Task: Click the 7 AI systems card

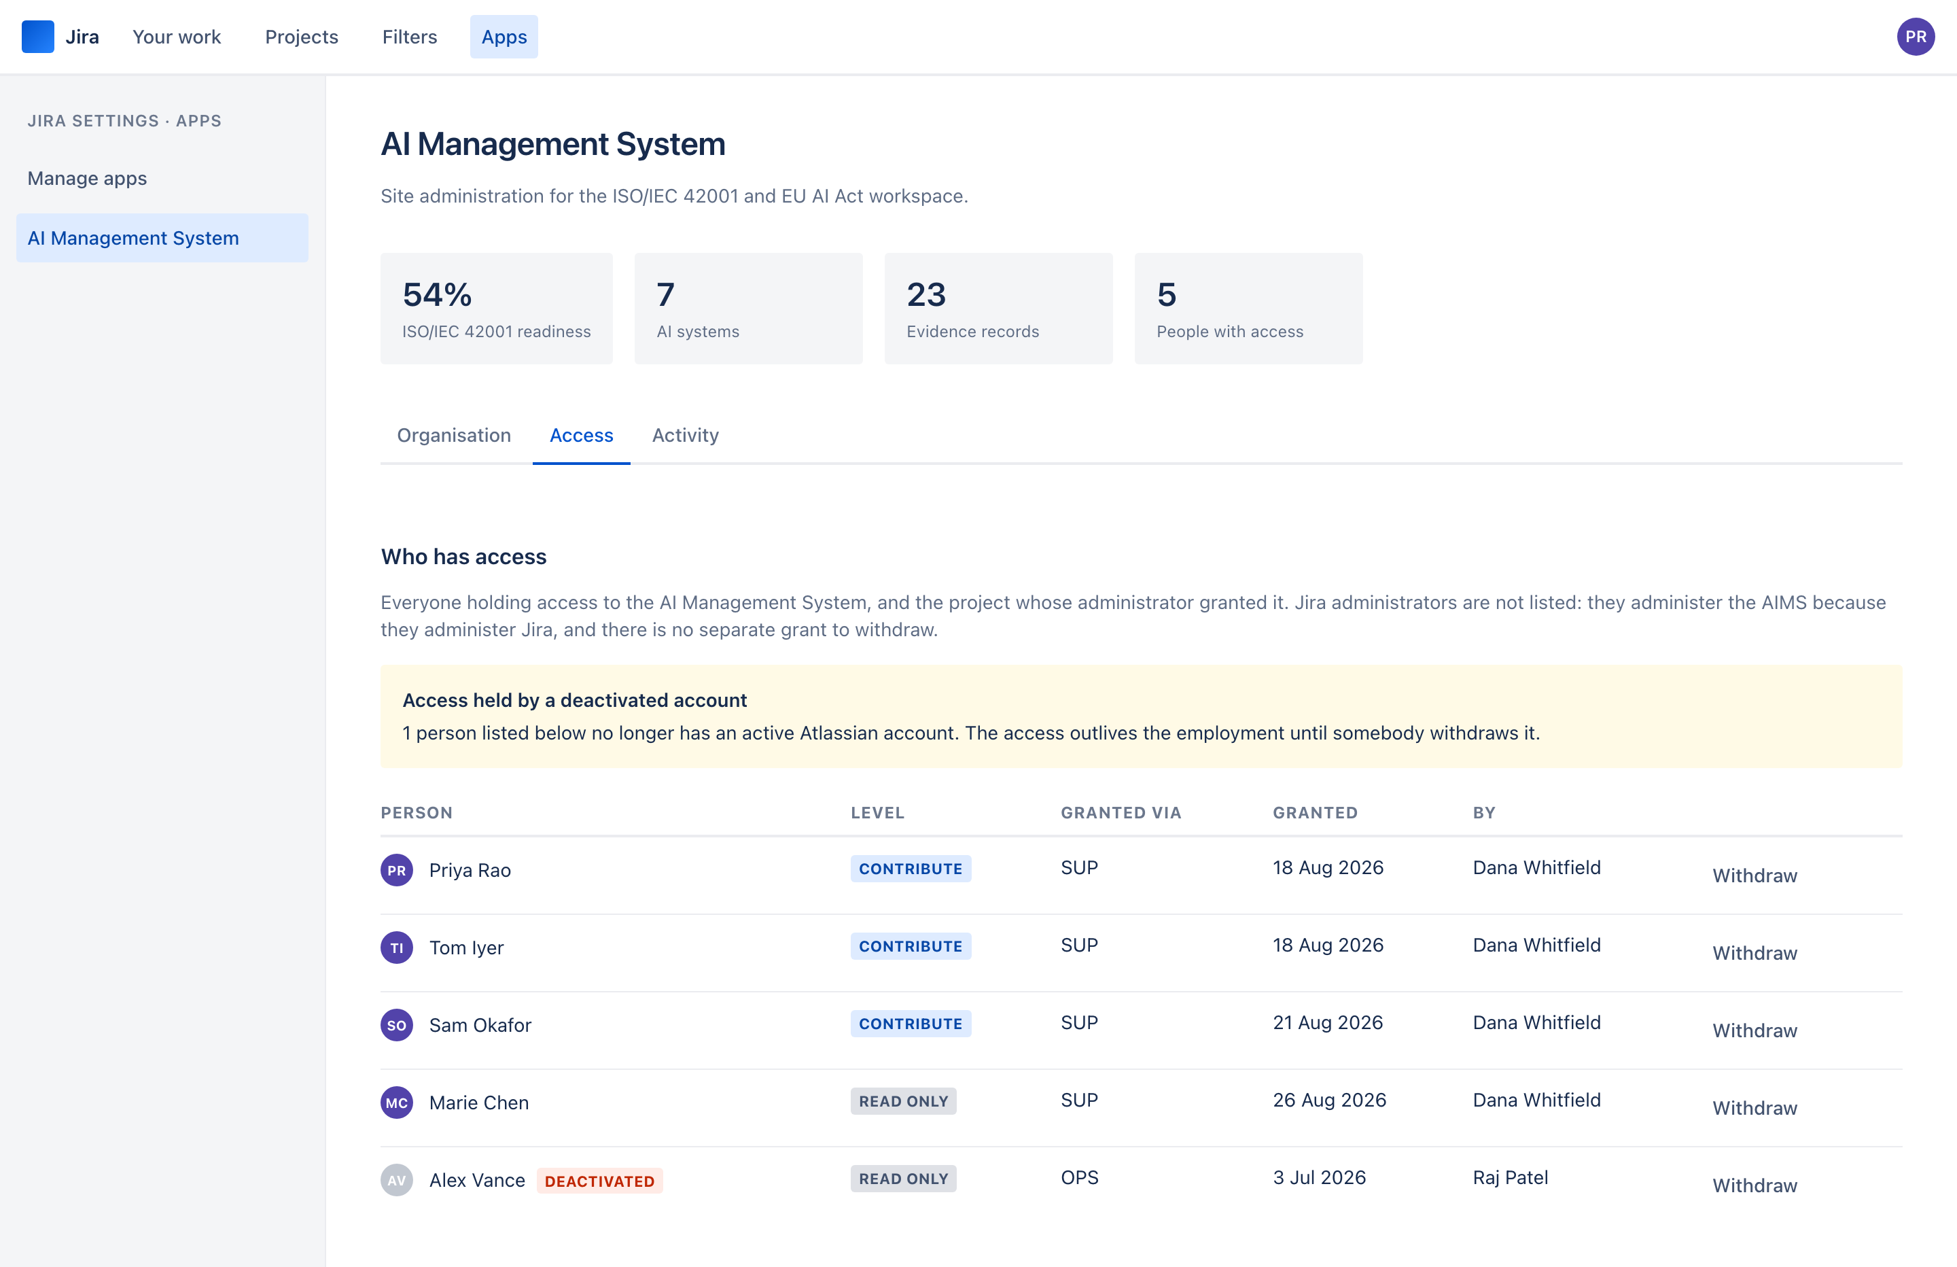Action: point(748,309)
